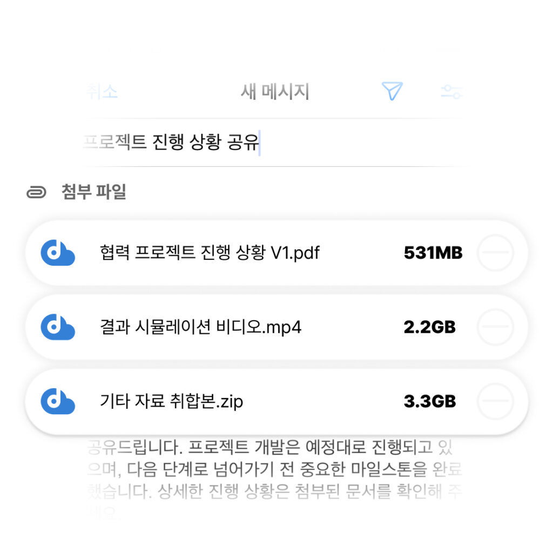553x553 pixels.
Task: Remove the 결과 시뮬레이션 비디오.mp4 attachment
Action: coord(495,327)
